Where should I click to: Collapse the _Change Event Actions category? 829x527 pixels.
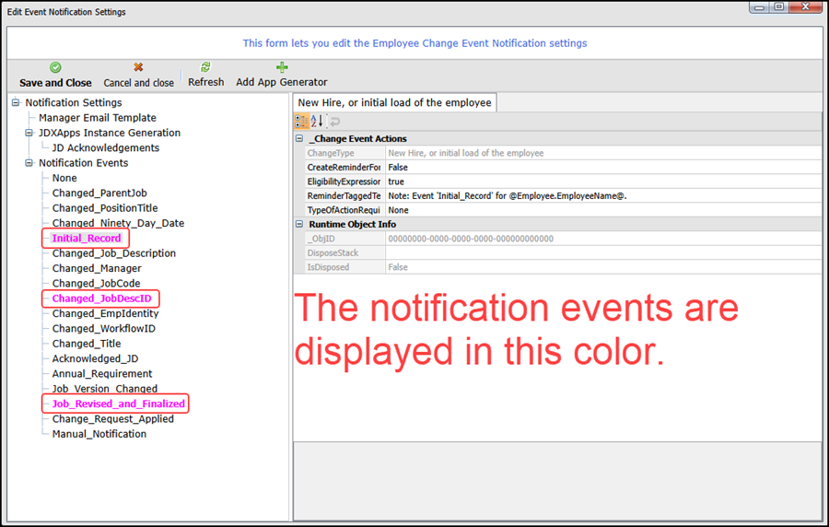[x=299, y=139]
